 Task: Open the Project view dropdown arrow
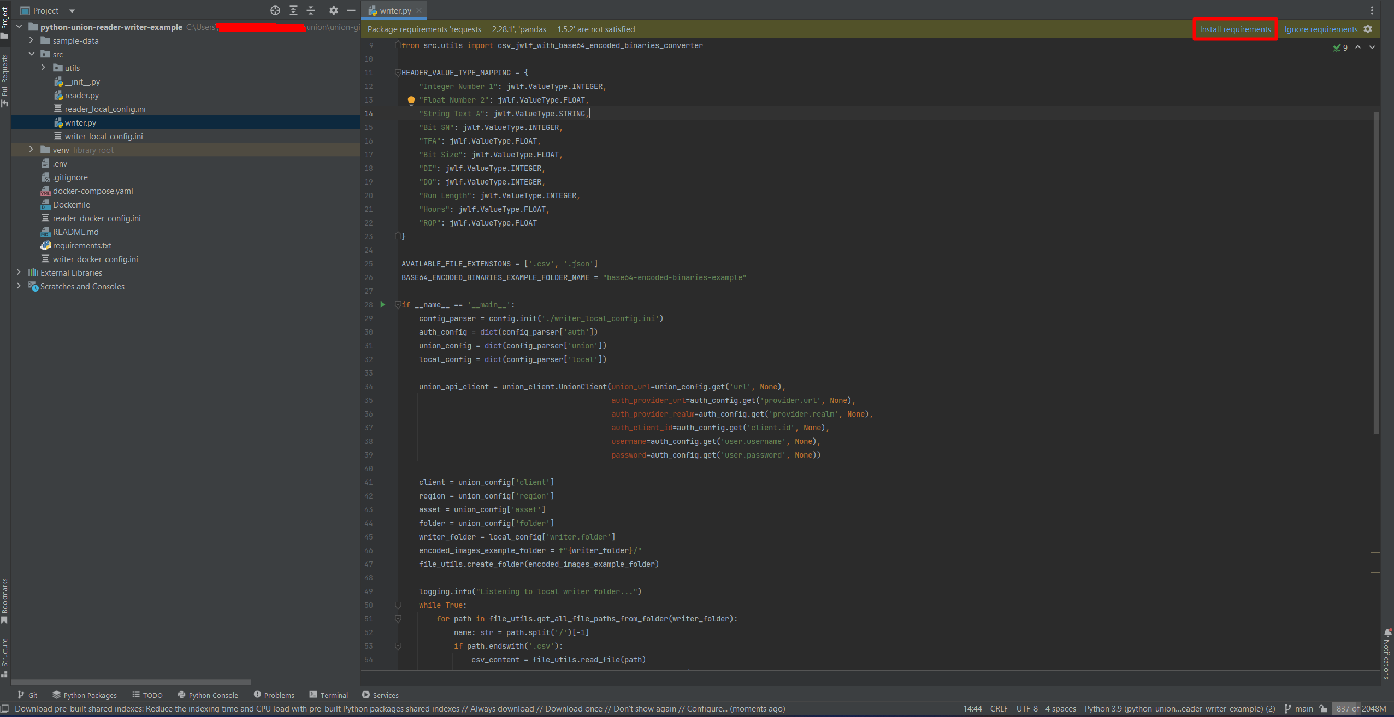coord(72,11)
